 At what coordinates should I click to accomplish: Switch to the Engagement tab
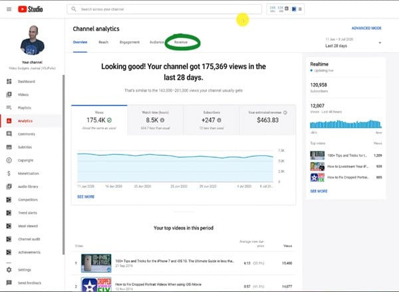coord(130,42)
